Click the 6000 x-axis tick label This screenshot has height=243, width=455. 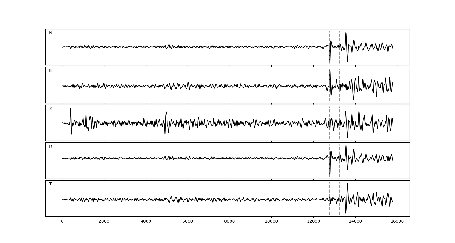(188, 221)
